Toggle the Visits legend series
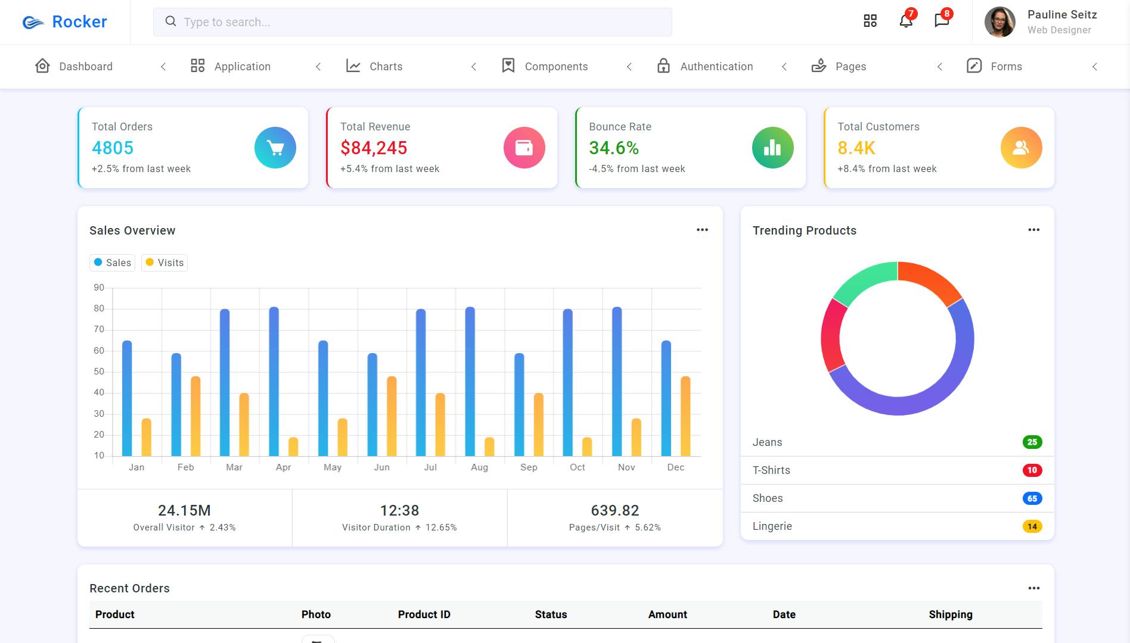1130x643 pixels. [164, 263]
